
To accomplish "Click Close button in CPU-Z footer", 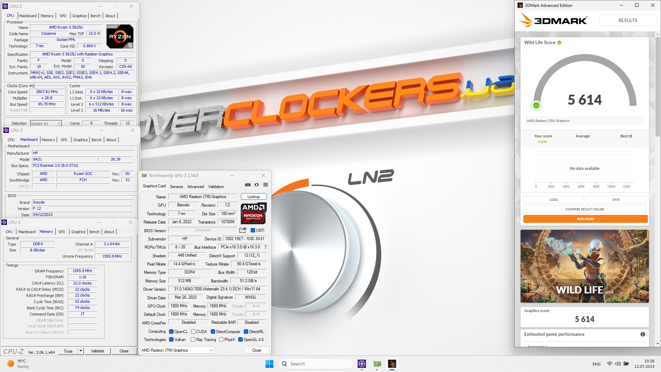I will (x=124, y=351).
